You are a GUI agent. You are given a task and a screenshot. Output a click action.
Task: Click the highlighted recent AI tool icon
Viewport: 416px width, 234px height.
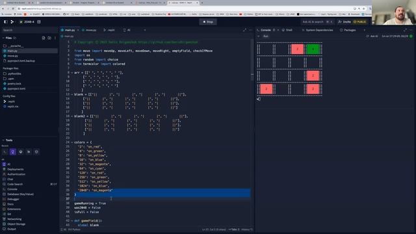(13, 151)
